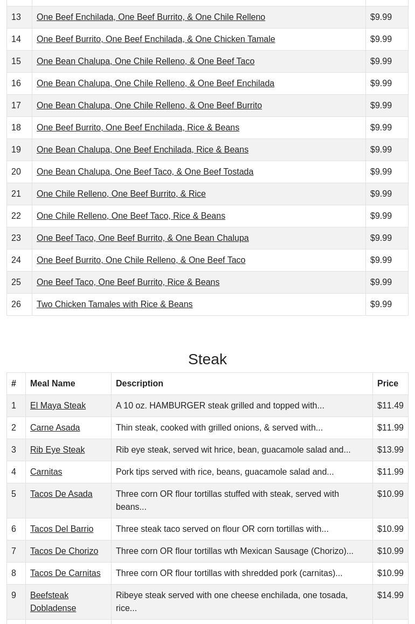This screenshot has height=624, width=415.
Task: Click One Beef Taco, Burrito, Rice & Beans
Action: point(128,282)
